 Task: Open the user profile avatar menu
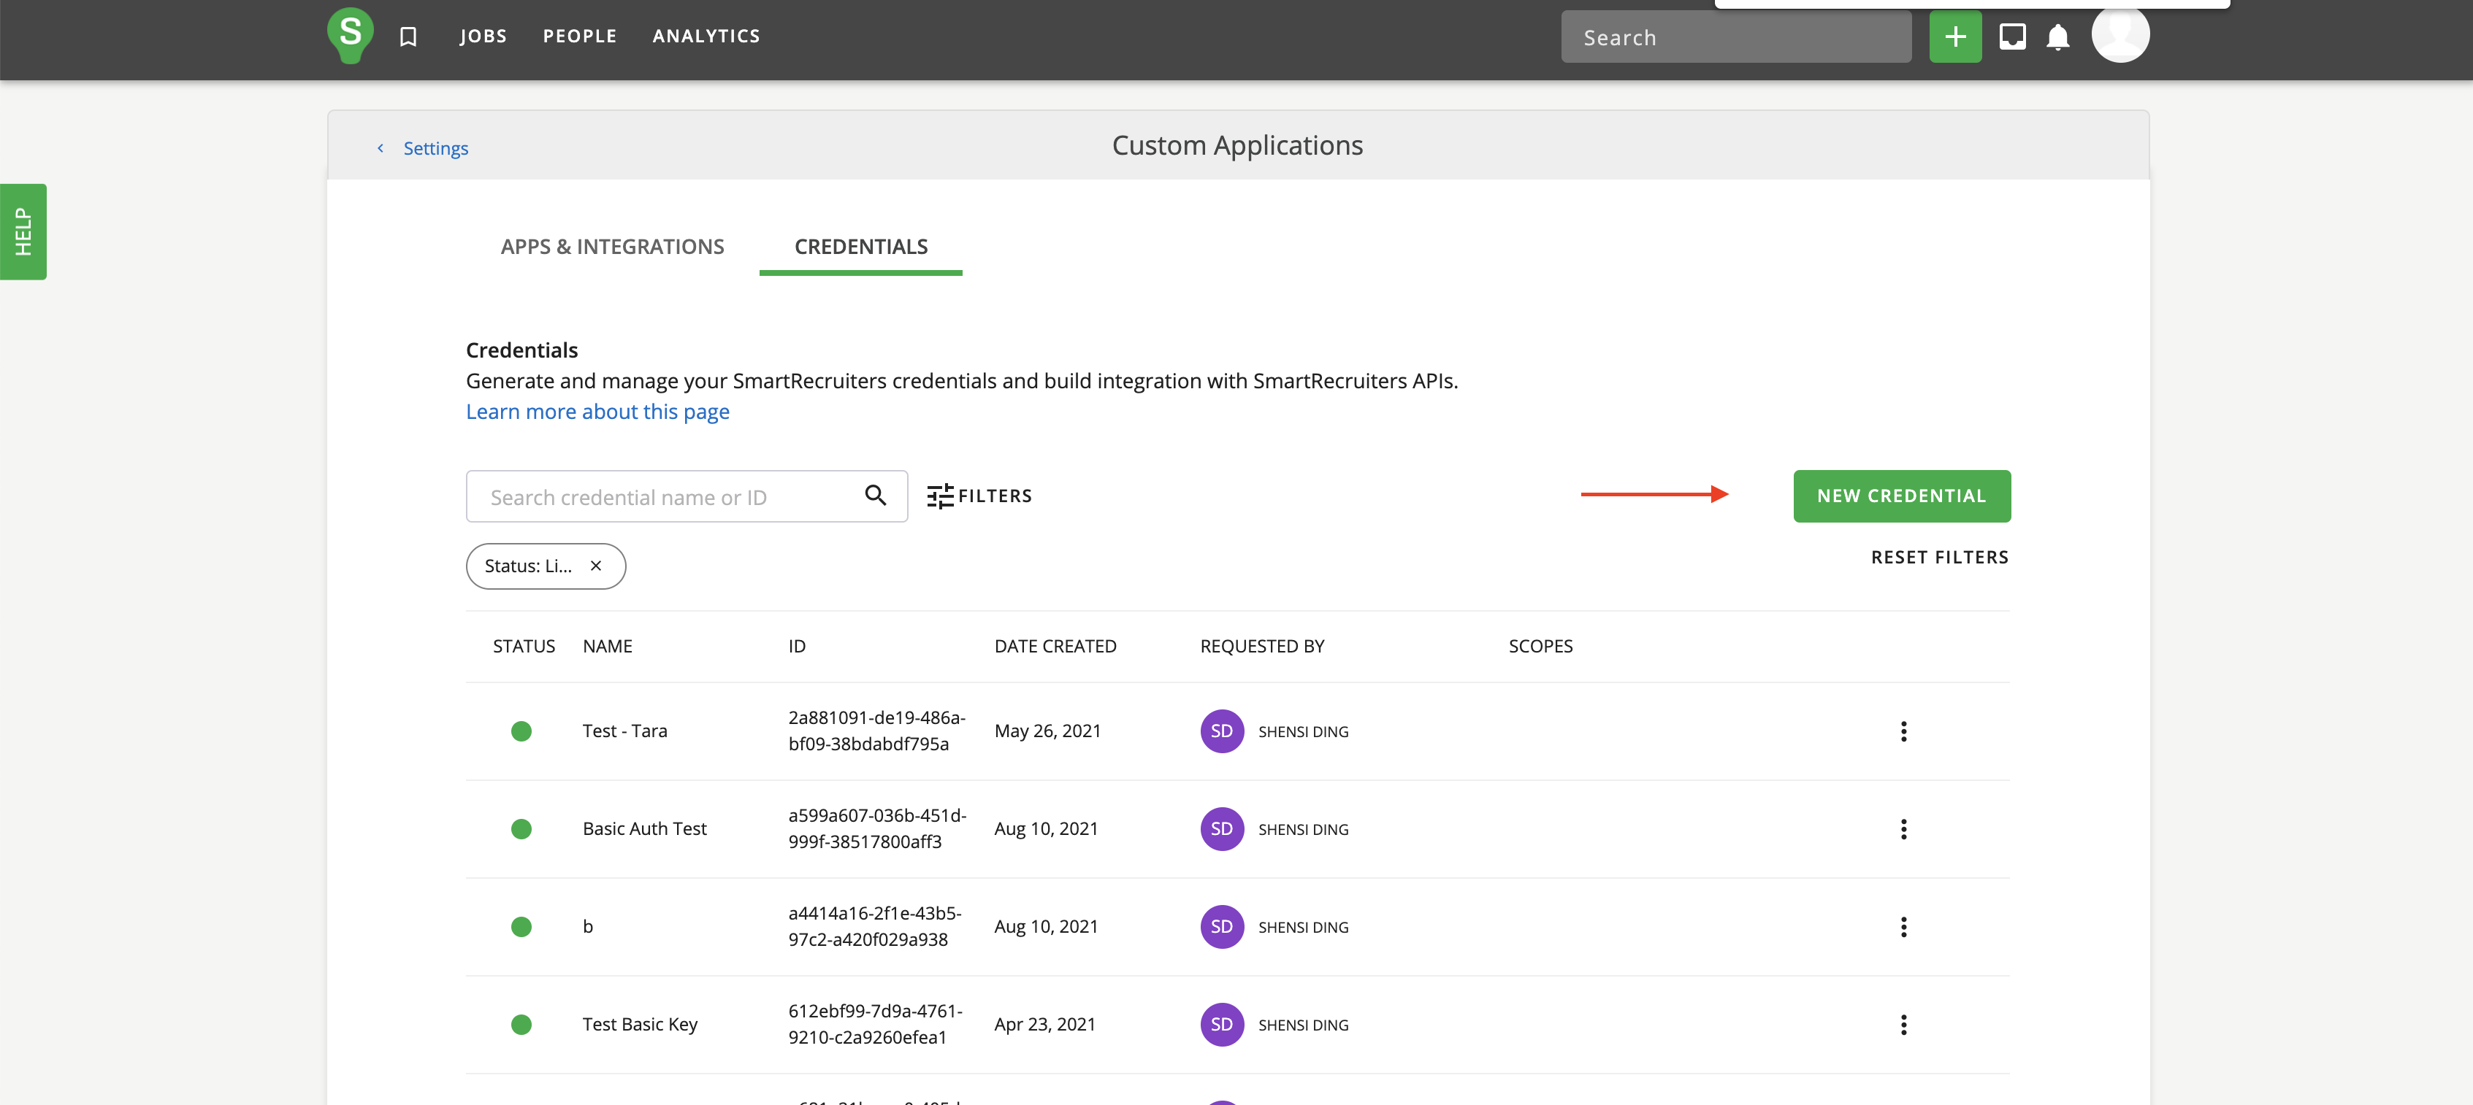[2120, 34]
